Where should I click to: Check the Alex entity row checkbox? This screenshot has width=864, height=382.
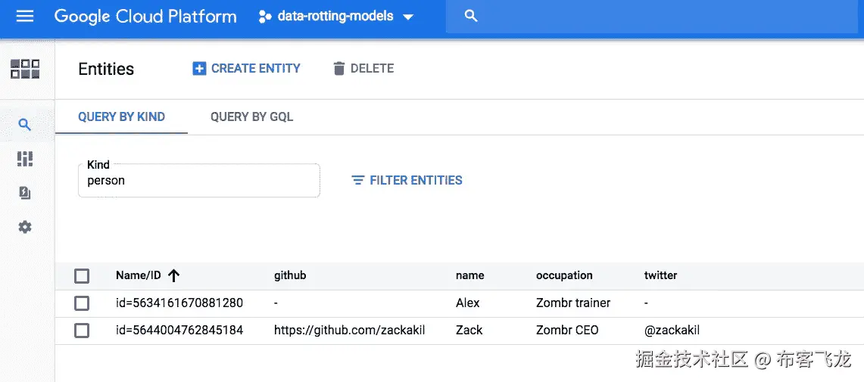pos(82,303)
